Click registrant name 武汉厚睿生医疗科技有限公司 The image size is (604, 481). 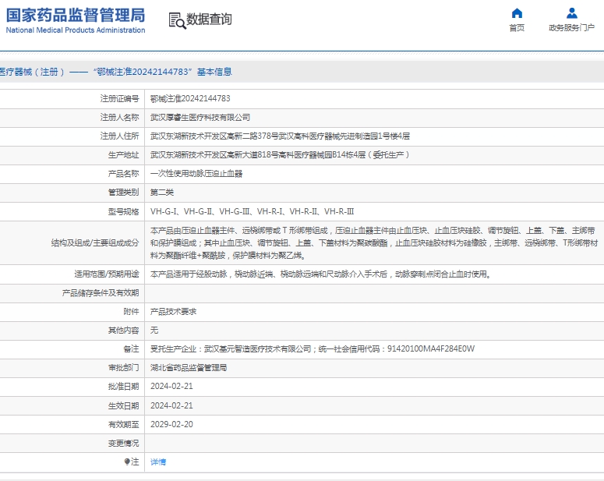200,117
